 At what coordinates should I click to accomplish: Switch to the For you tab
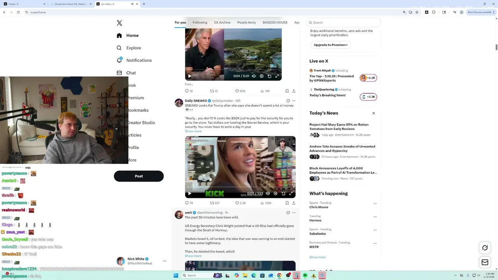[180, 23]
